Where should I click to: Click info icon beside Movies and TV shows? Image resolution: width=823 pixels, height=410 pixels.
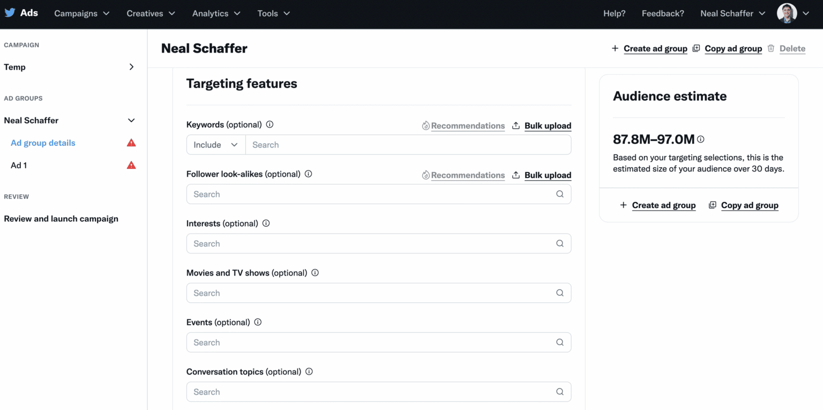pyautogui.click(x=315, y=272)
